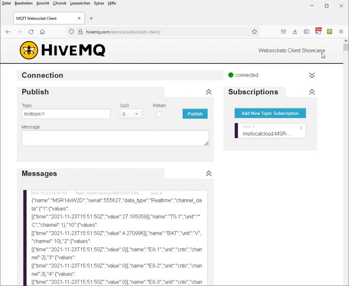Open the Firefox downloads icon

pyautogui.click(x=295, y=32)
